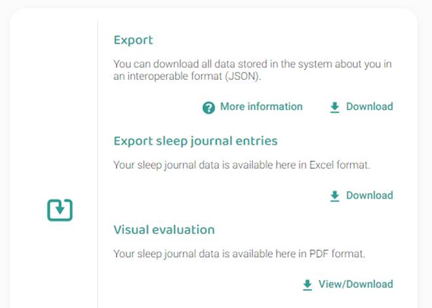Viewport: 432px width, 308px height.
Task: Click the Download label for Excel sleep journal
Action: click(370, 195)
